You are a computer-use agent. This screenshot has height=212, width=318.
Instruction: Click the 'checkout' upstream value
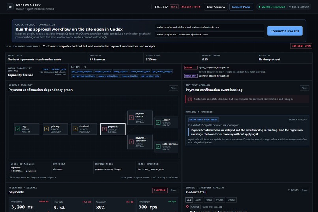58,169
